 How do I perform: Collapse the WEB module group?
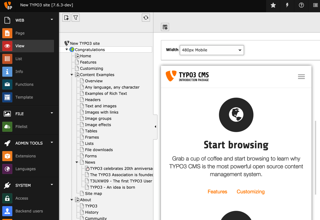(52, 19)
